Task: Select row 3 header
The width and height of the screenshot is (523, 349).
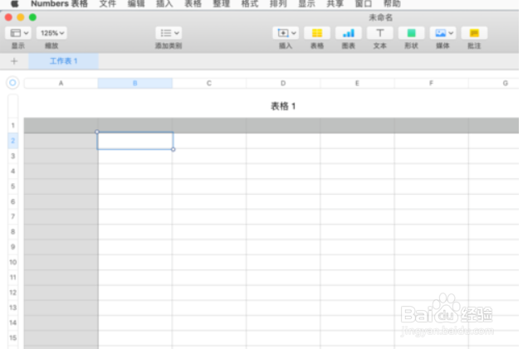Action: (12, 156)
